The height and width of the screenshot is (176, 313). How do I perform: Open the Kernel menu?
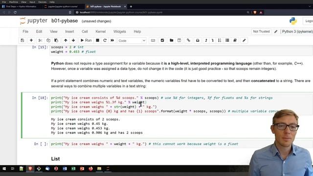click(100, 31)
